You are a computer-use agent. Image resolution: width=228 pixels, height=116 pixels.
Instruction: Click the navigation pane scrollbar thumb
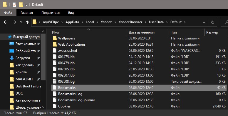(x=43, y=57)
